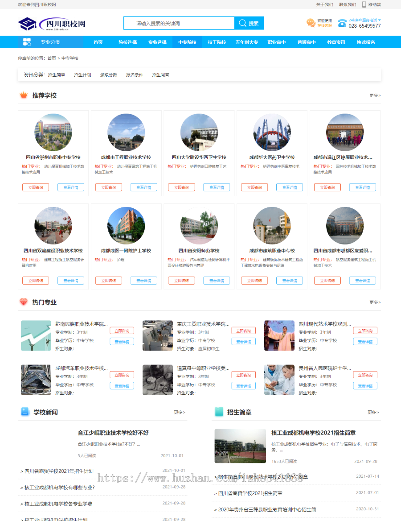
Task: Open the 联系我们 link
Action: coord(348,4)
